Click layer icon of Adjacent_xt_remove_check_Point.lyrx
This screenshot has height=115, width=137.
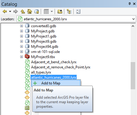(27, 67)
